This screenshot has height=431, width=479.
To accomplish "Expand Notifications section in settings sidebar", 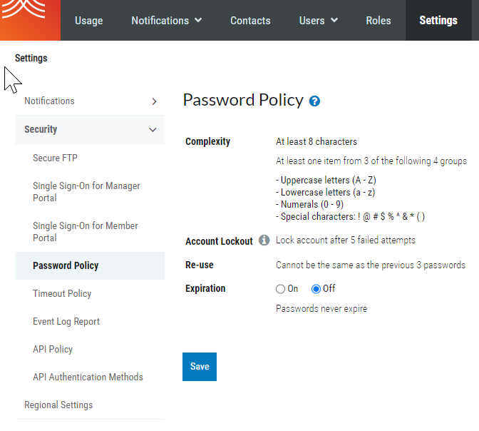I will tap(90, 101).
